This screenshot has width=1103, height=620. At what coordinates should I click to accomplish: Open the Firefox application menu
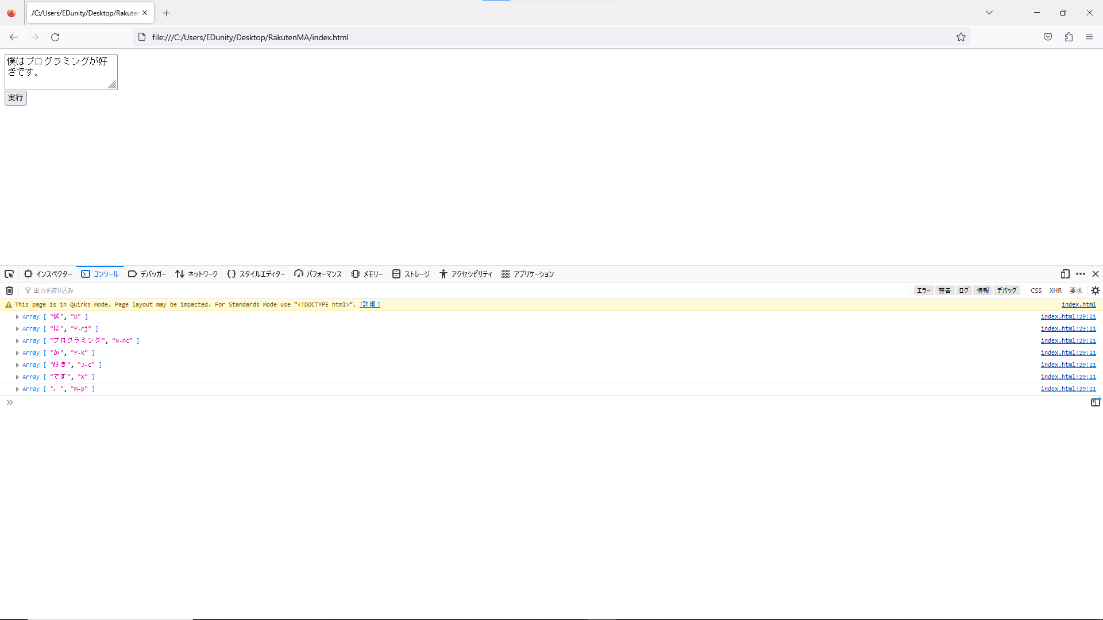[x=1090, y=37]
